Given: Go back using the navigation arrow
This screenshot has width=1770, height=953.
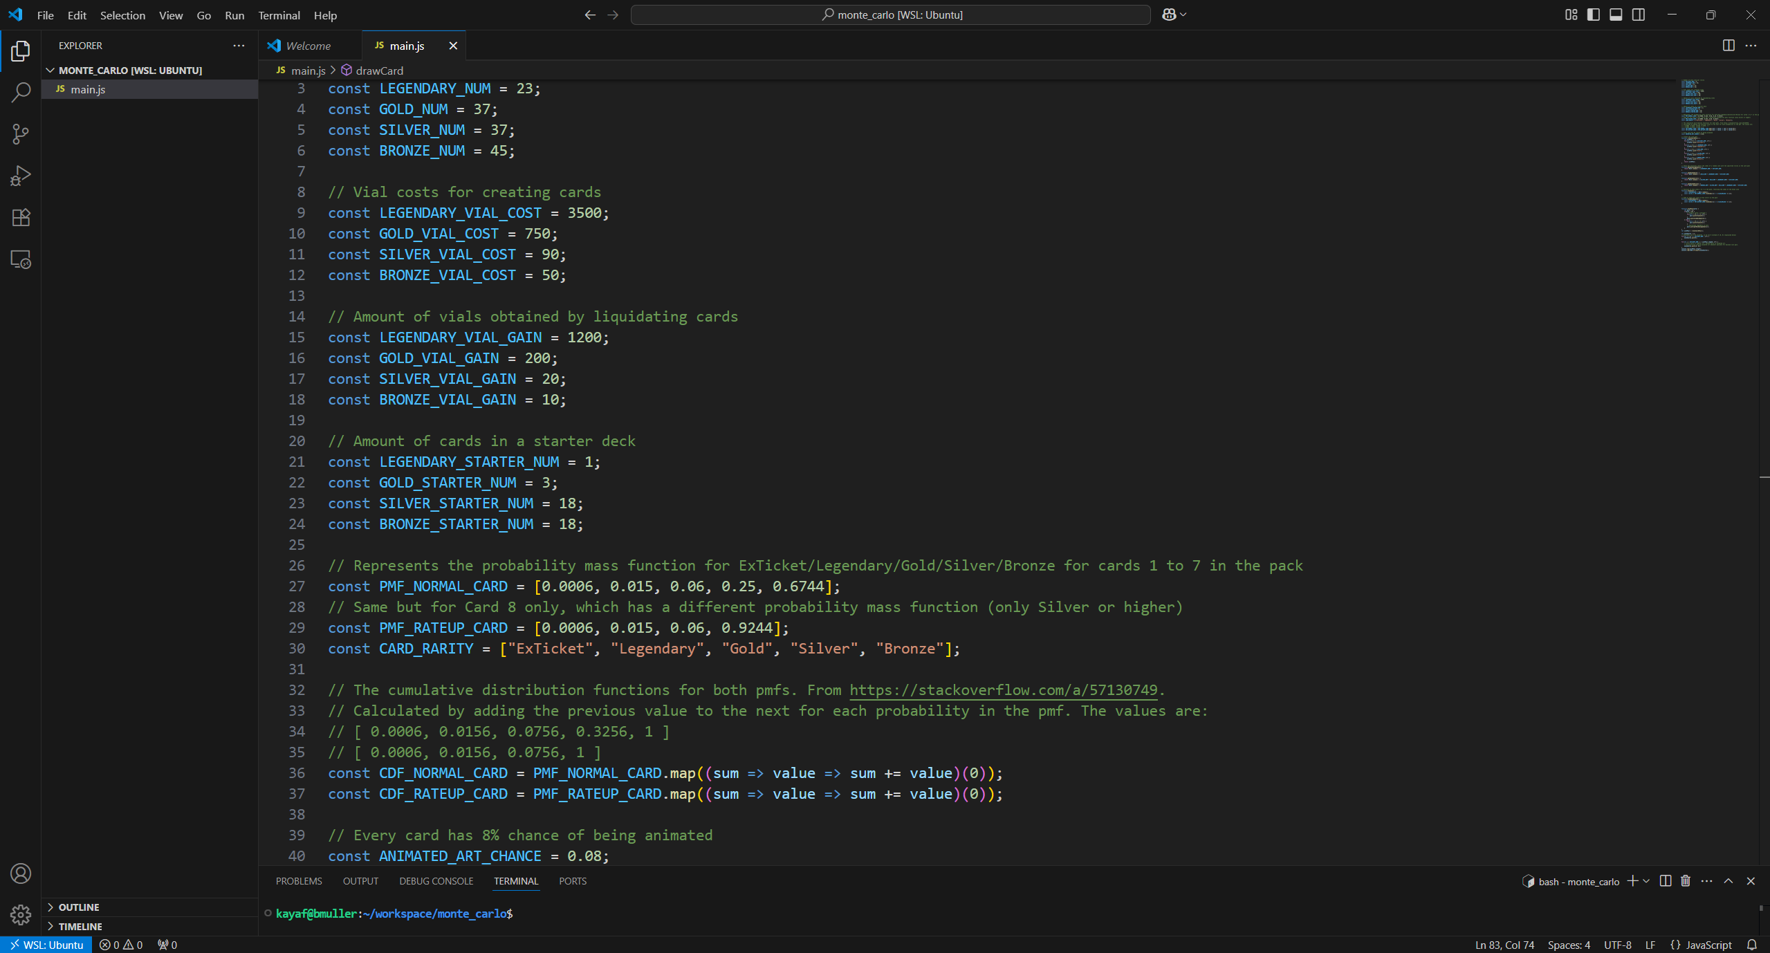Looking at the screenshot, I should 590,15.
